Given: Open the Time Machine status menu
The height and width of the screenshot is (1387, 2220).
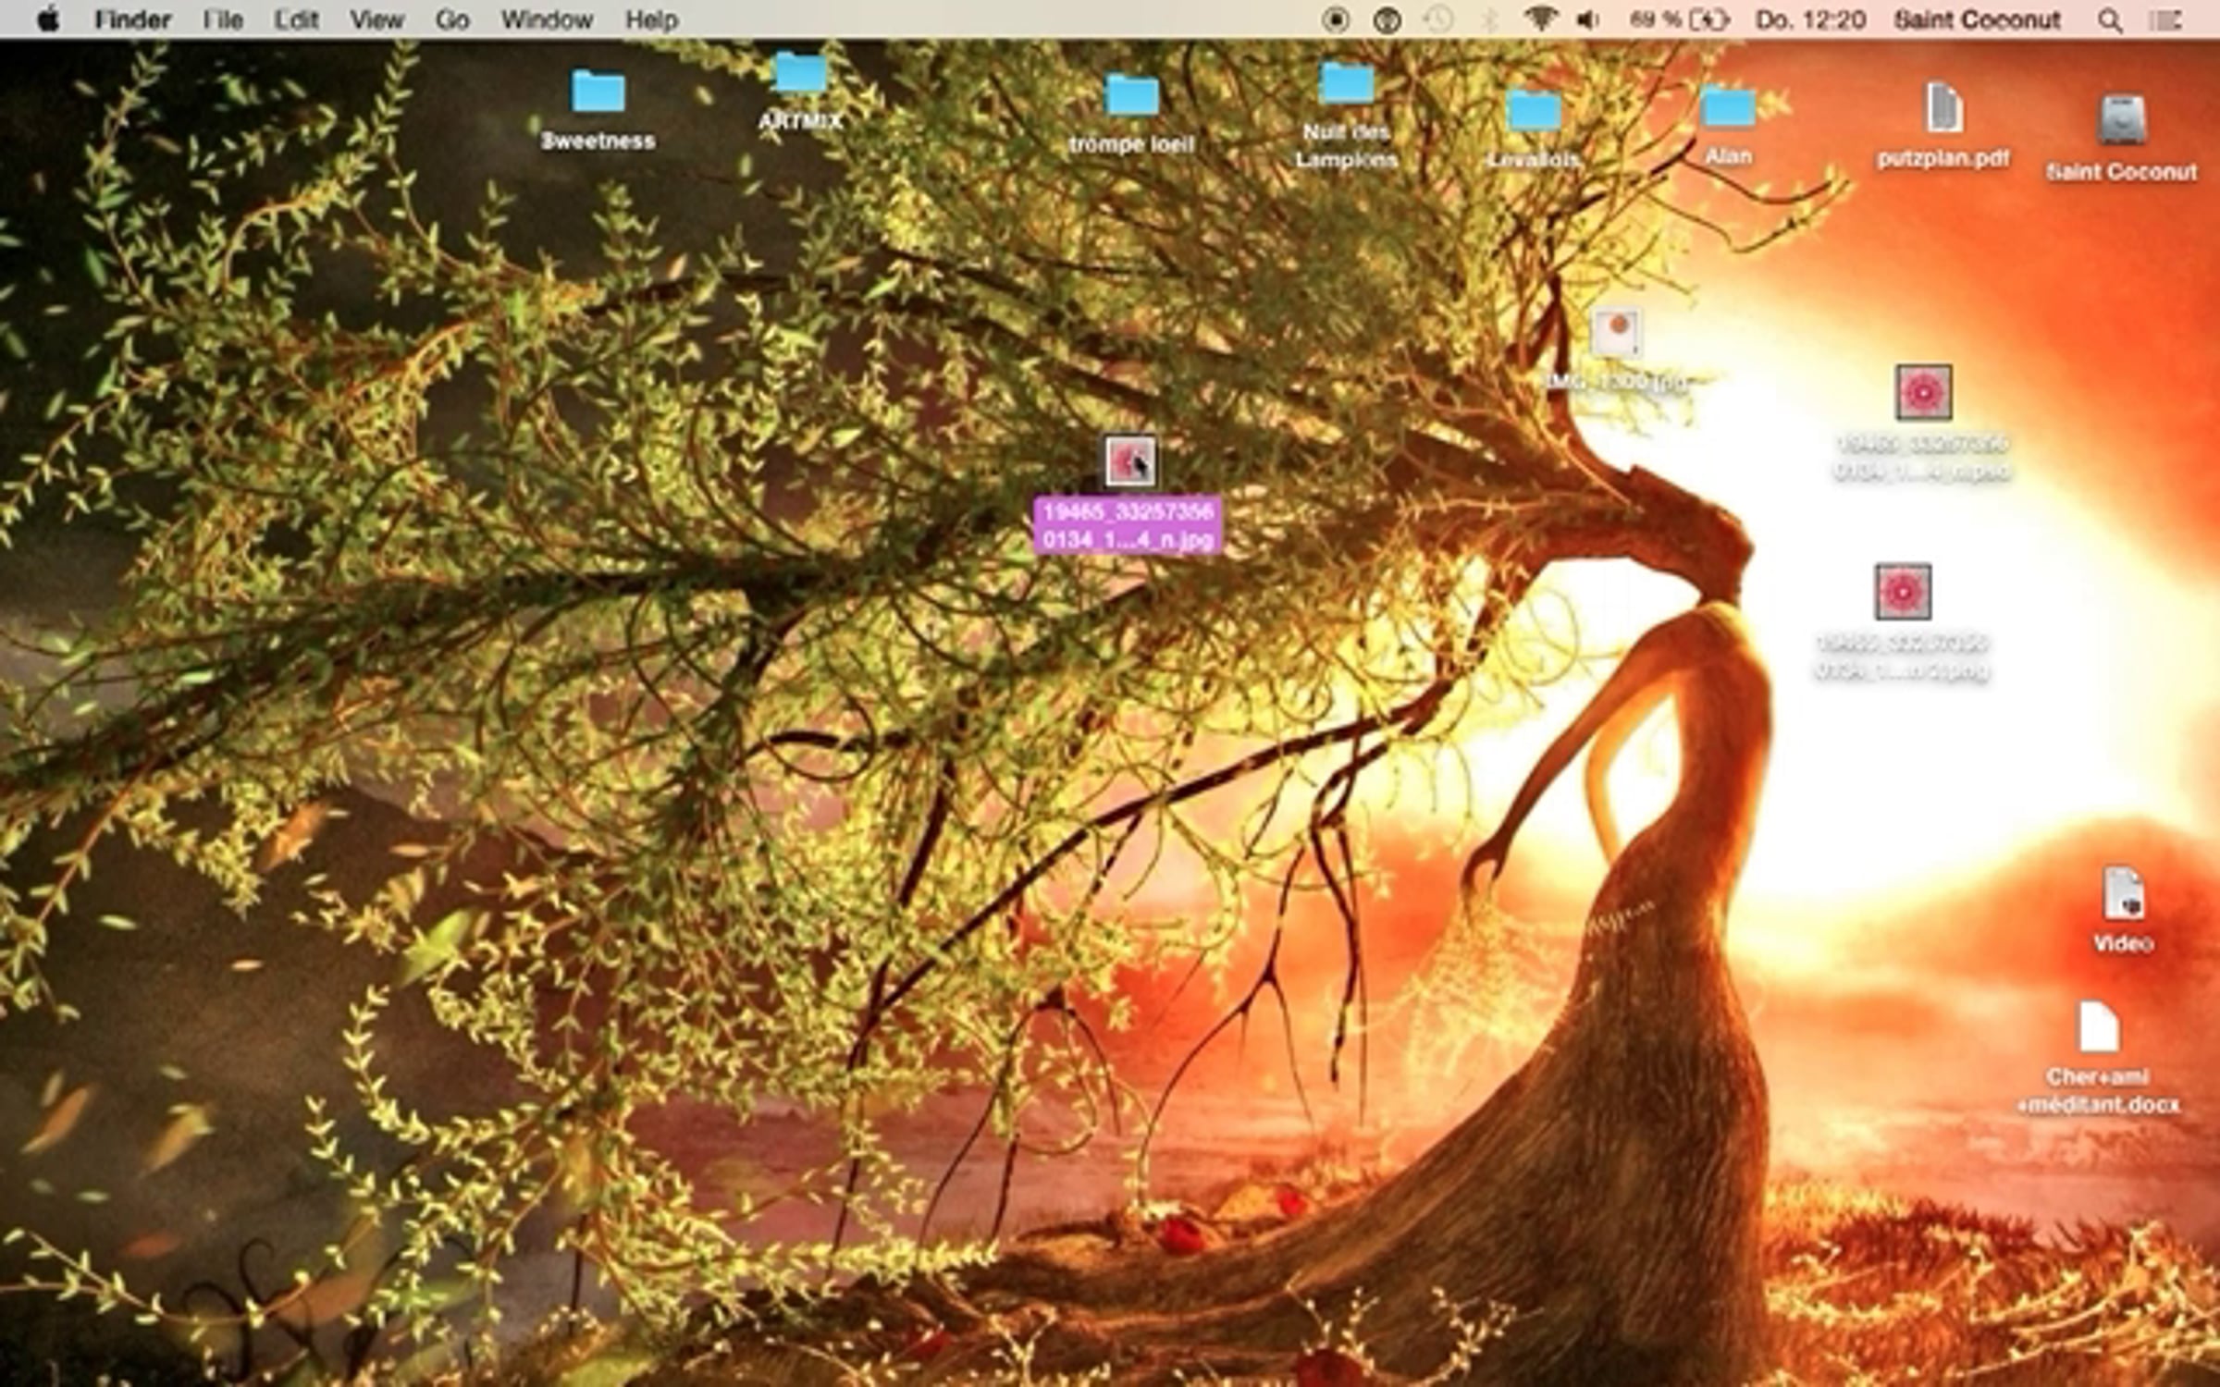Looking at the screenshot, I should tap(1437, 19).
